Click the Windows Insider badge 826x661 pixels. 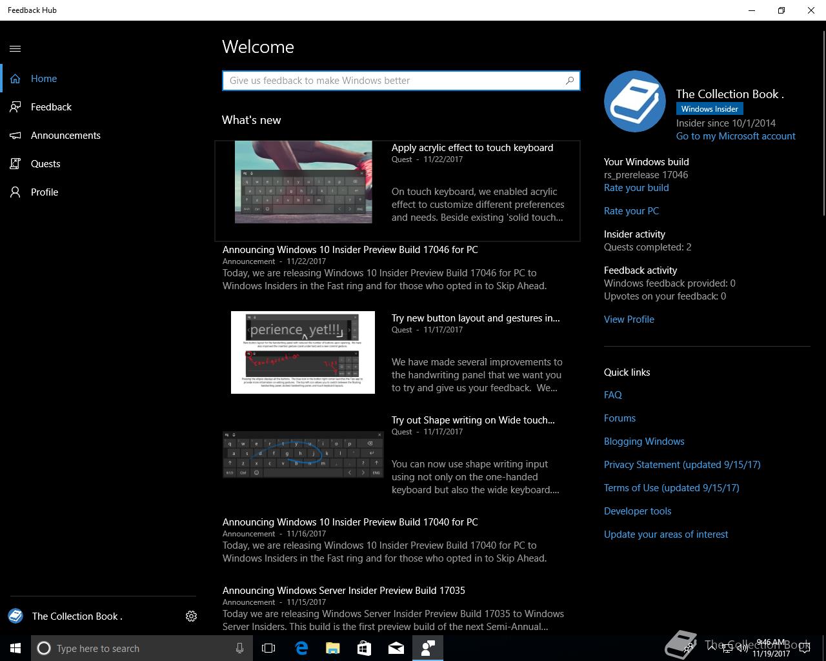[x=710, y=109]
